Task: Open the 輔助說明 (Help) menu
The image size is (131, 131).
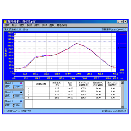Action: coord(62,25)
